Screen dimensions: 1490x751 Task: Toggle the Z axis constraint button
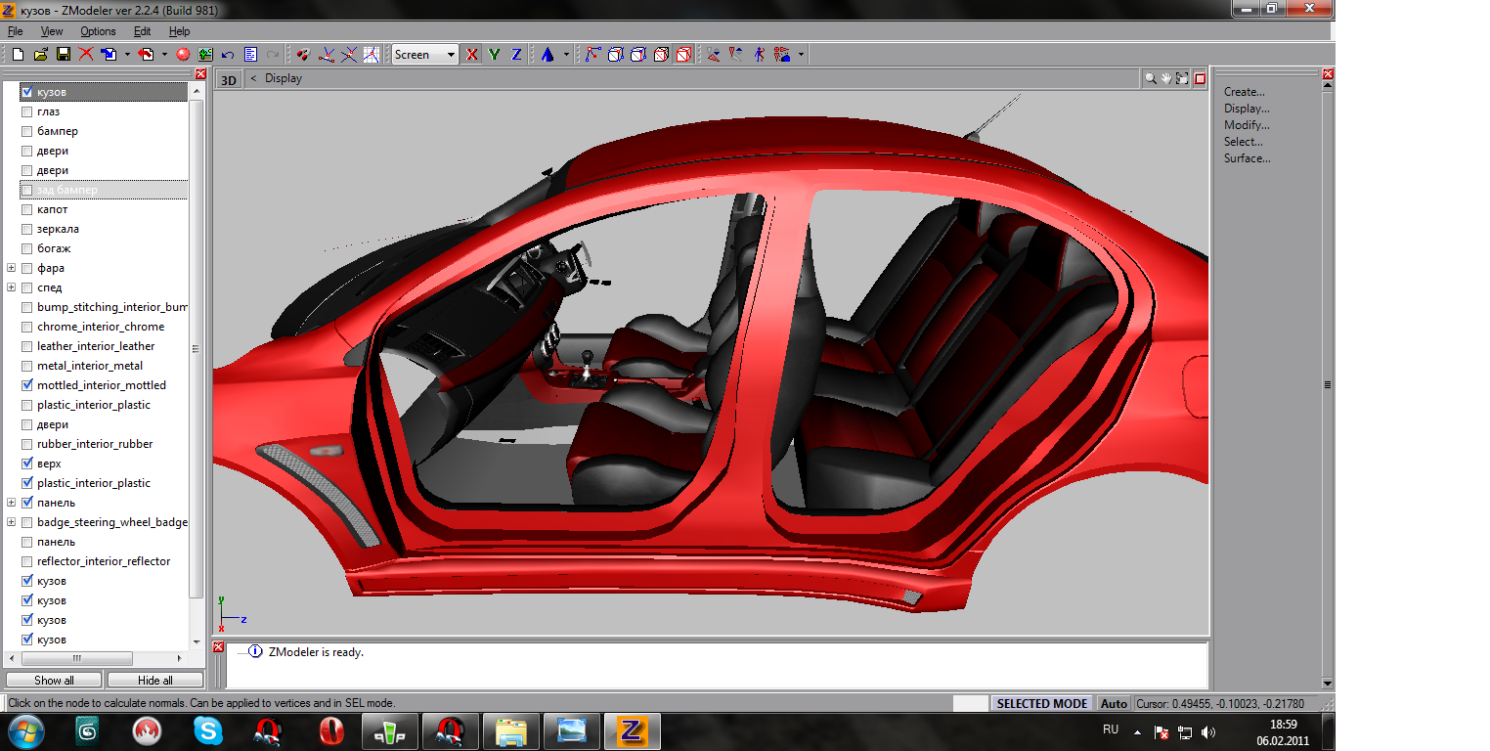[x=515, y=55]
